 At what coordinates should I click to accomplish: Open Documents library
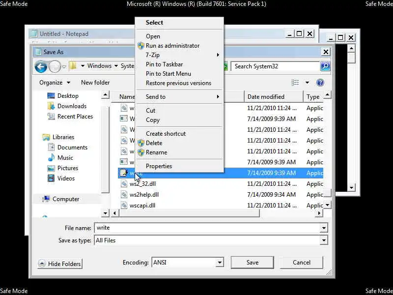[x=72, y=147]
